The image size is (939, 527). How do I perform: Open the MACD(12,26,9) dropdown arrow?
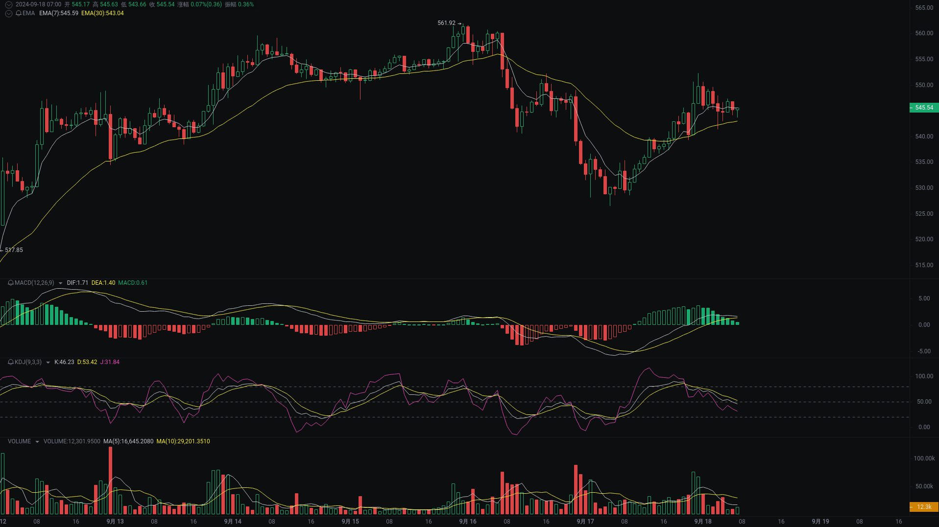point(60,283)
